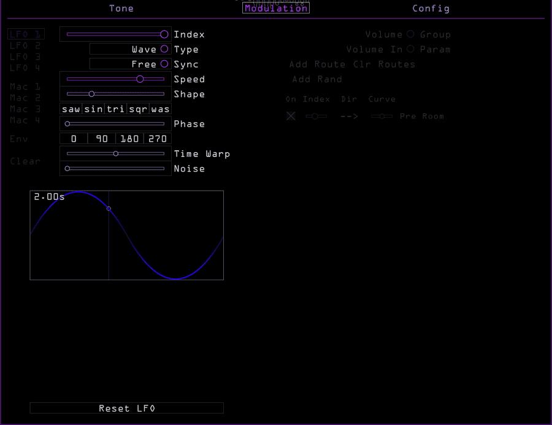The height and width of the screenshot is (425, 552).
Task: Set phase to 270 degrees
Action: [158, 139]
